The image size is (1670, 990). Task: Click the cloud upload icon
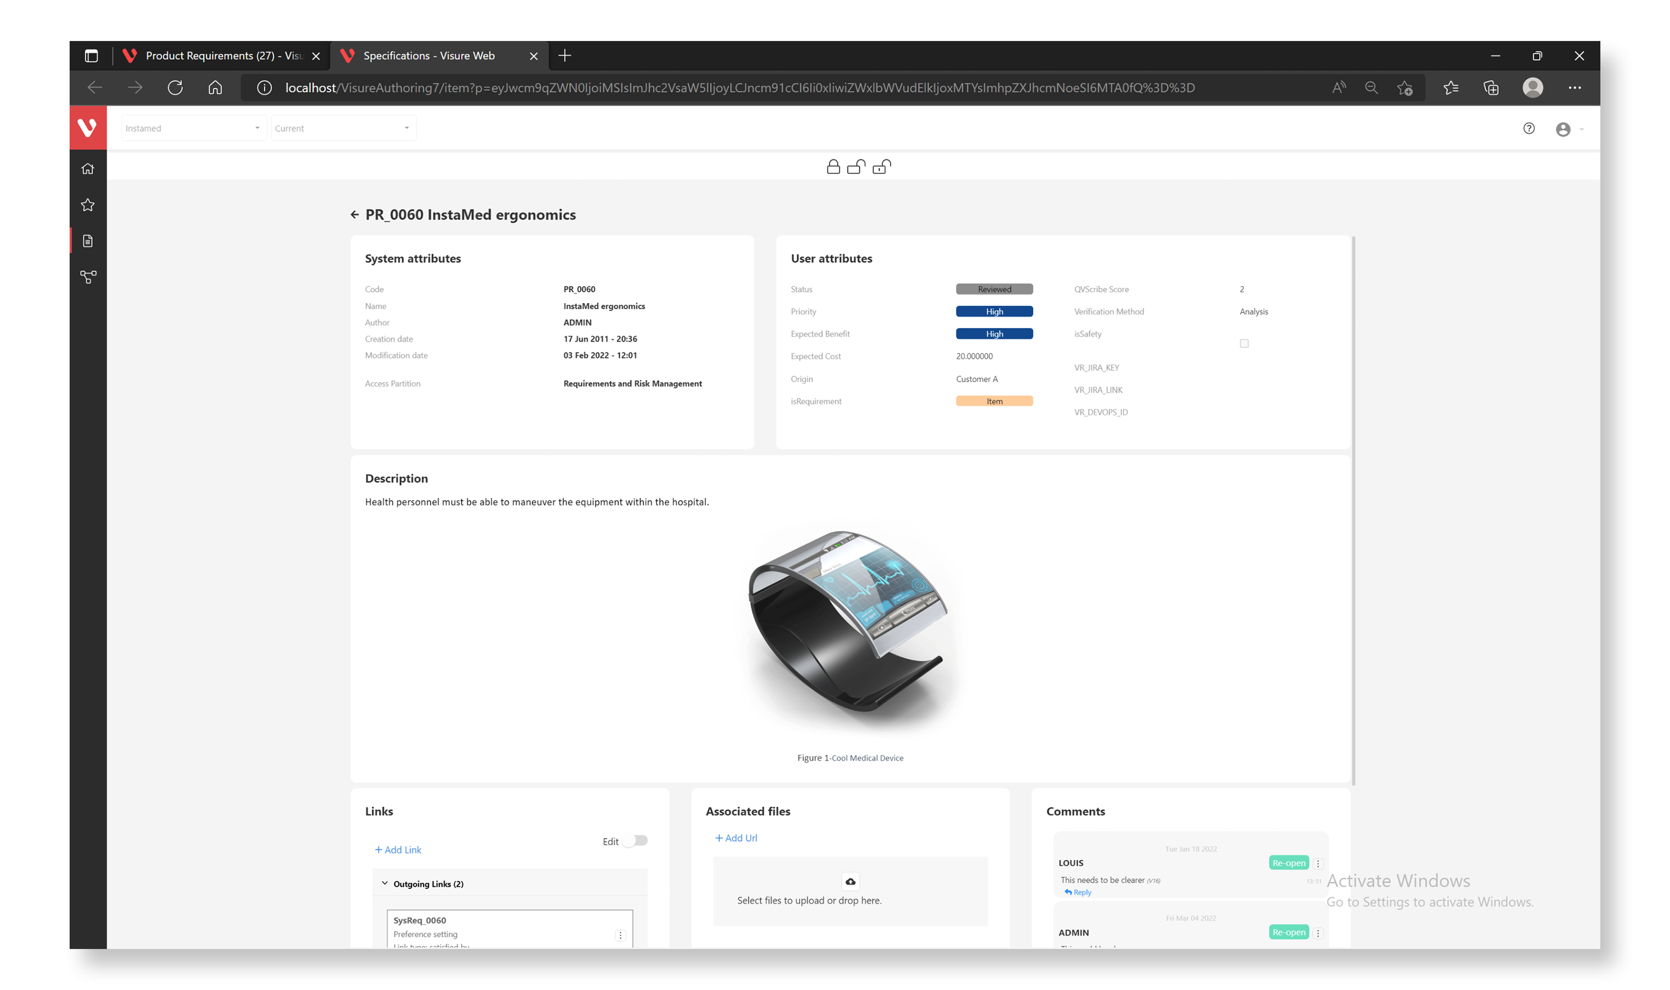[x=850, y=882]
